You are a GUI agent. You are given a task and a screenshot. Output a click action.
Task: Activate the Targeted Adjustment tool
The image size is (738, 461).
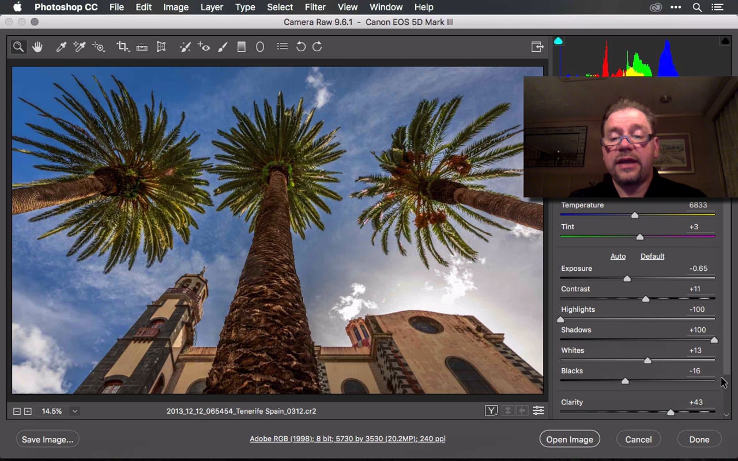(99, 47)
